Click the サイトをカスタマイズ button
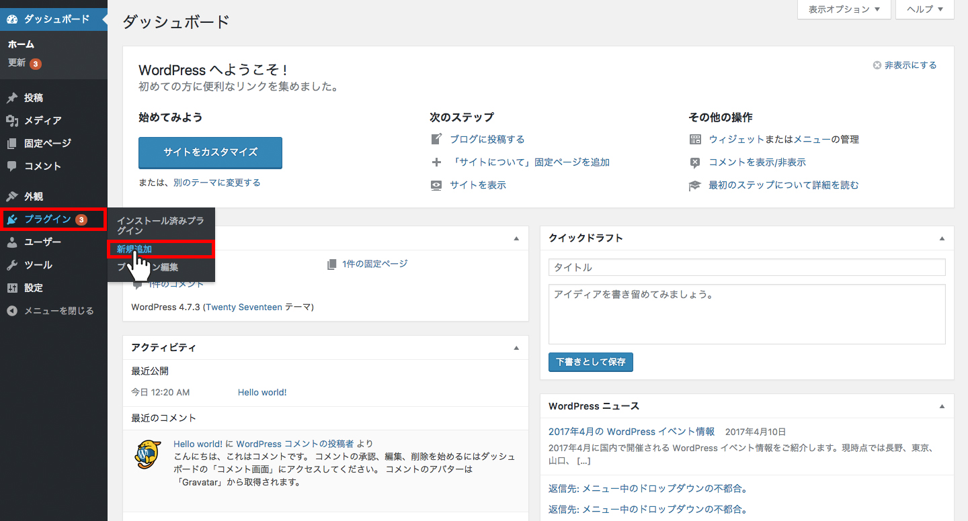The height and width of the screenshot is (521, 968). pyautogui.click(x=210, y=152)
